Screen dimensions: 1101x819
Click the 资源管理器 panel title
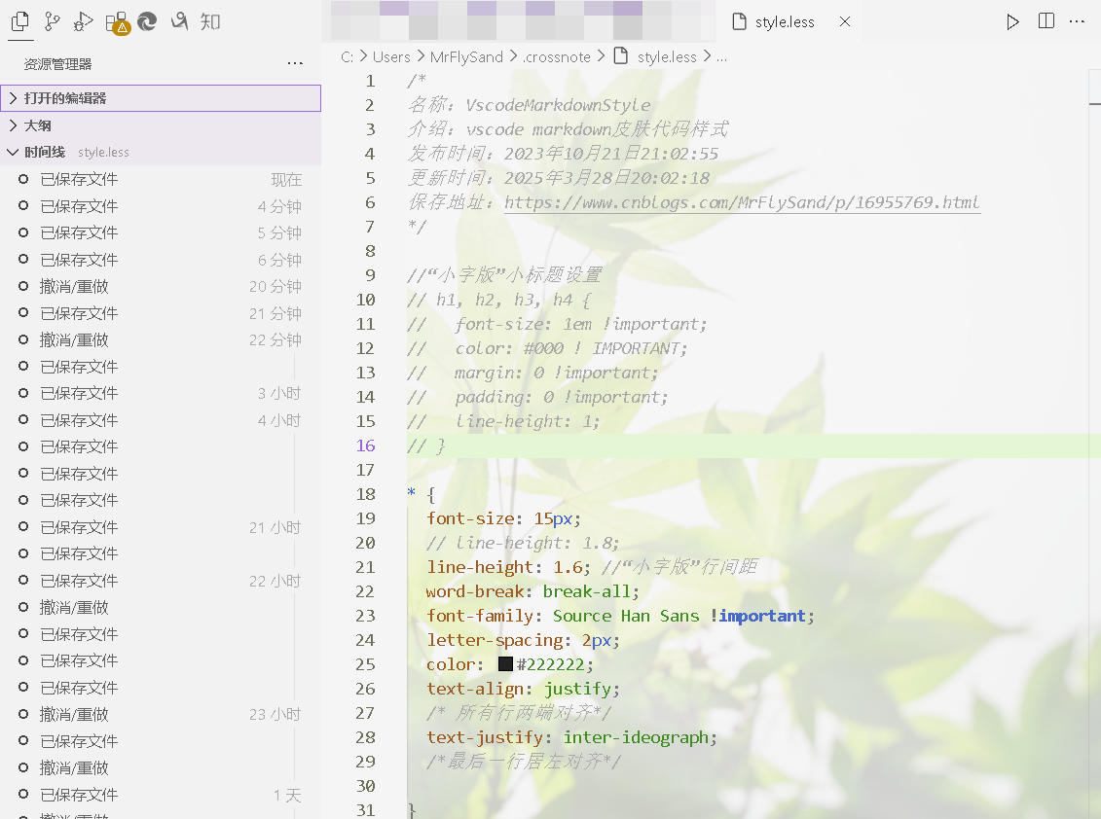(x=57, y=64)
